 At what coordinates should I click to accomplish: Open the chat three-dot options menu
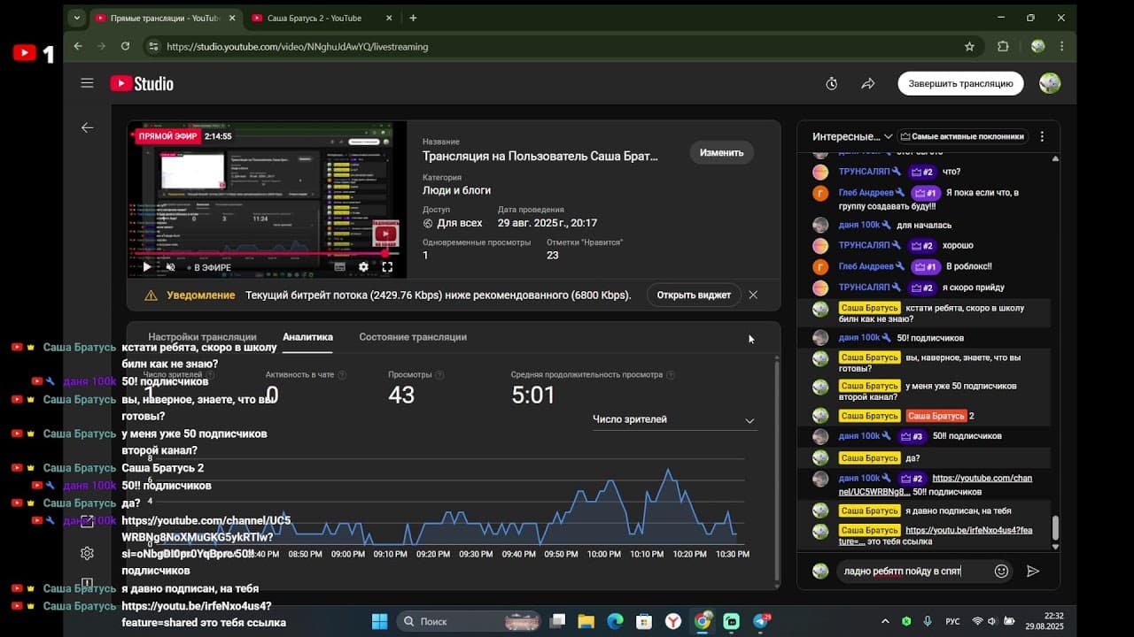(1042, 136)
